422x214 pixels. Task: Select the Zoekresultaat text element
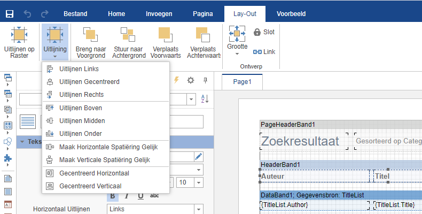[300, 141]
